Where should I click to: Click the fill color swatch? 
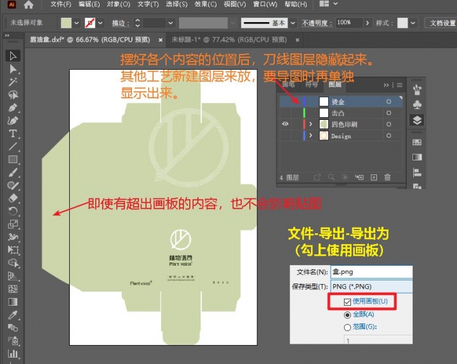point(66,23)
